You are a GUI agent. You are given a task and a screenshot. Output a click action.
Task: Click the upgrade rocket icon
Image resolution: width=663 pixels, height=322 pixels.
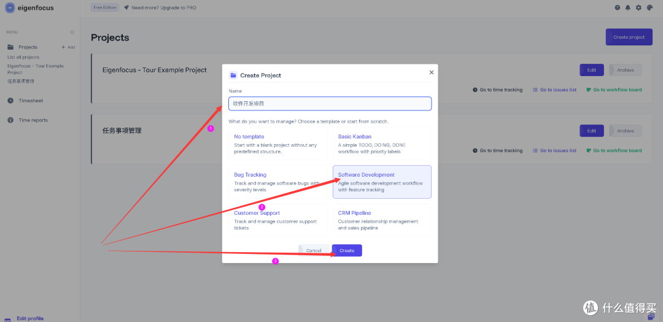[126, 7]
